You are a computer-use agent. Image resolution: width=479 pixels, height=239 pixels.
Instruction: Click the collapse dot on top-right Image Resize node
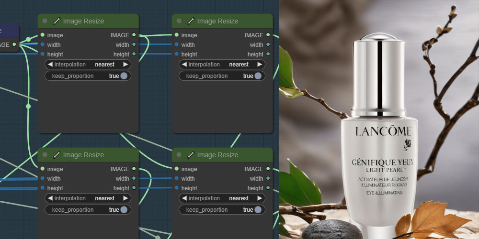[x=179, y=21]
